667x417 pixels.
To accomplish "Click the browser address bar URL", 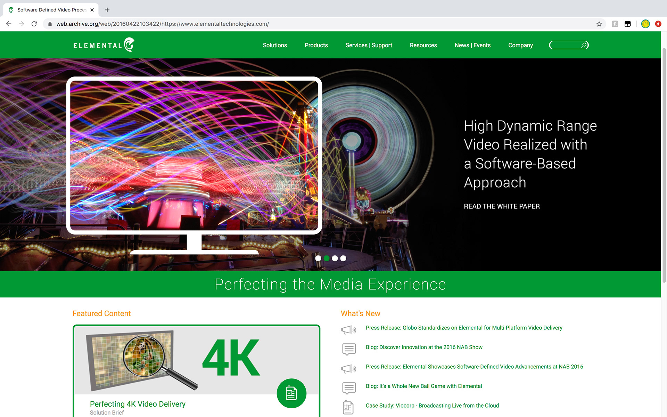I will tap(163, 24).
